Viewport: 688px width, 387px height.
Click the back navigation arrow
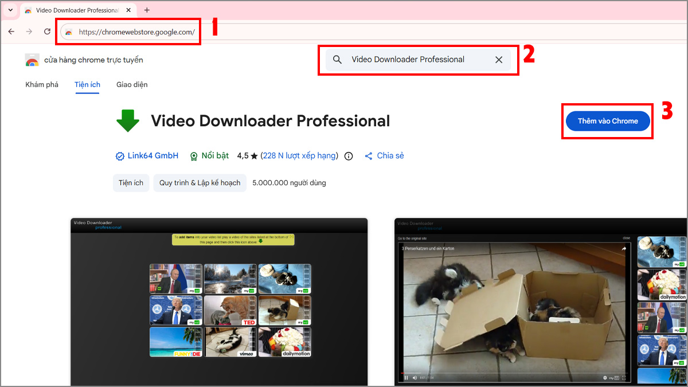(11, 32)
